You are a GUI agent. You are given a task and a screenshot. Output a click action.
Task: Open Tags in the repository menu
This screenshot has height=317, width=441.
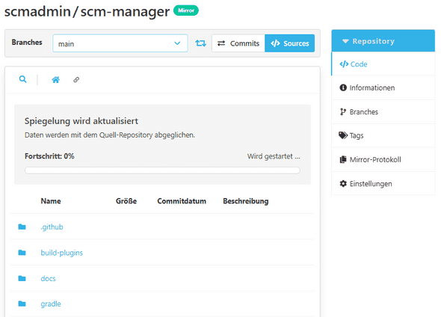coord(383,135)
